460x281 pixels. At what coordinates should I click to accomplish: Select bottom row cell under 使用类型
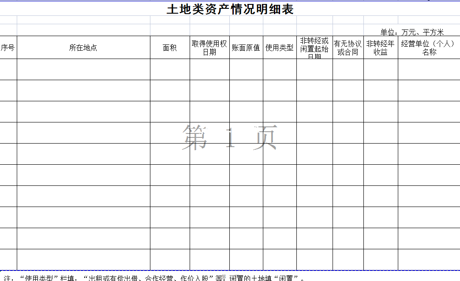(x=280, y=259)
